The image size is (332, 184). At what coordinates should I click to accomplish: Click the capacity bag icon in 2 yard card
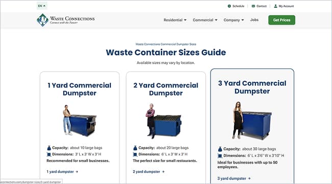[135, 148]
